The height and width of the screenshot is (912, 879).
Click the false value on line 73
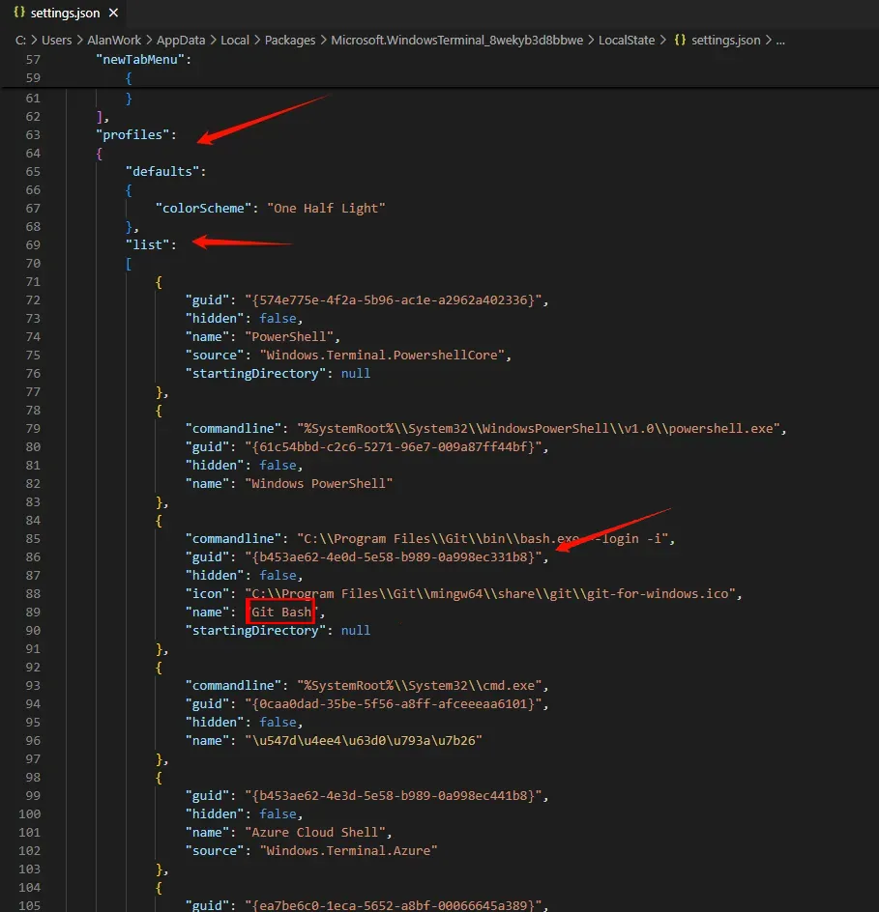278,318
